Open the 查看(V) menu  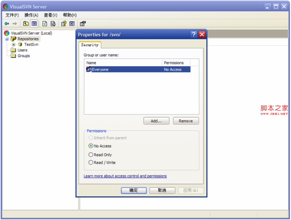(x=51, y=15)
